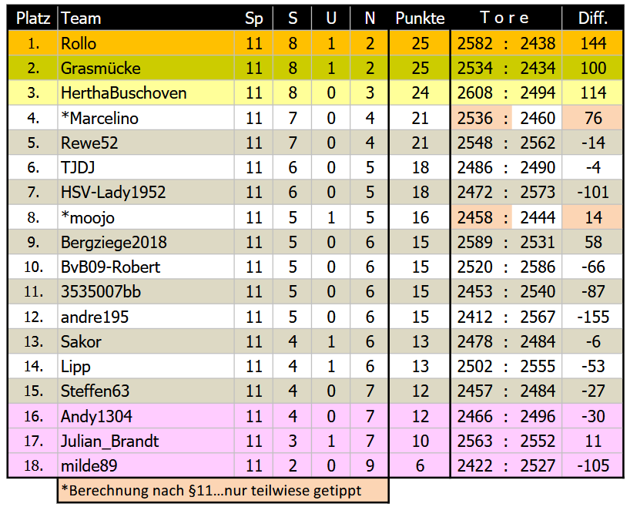This screenshot has height=507, width=630.
Task: Open the HerthaBuschoven team entry
Action: click(x=123, y=93)
